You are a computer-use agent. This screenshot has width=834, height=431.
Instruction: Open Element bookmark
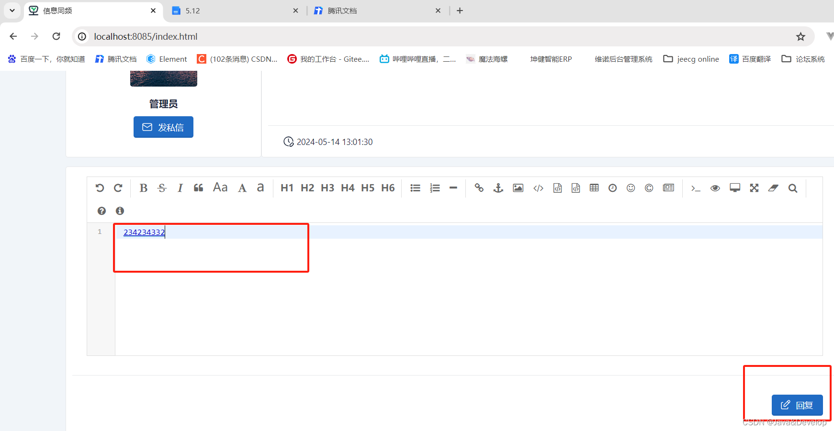pos(167,59)
